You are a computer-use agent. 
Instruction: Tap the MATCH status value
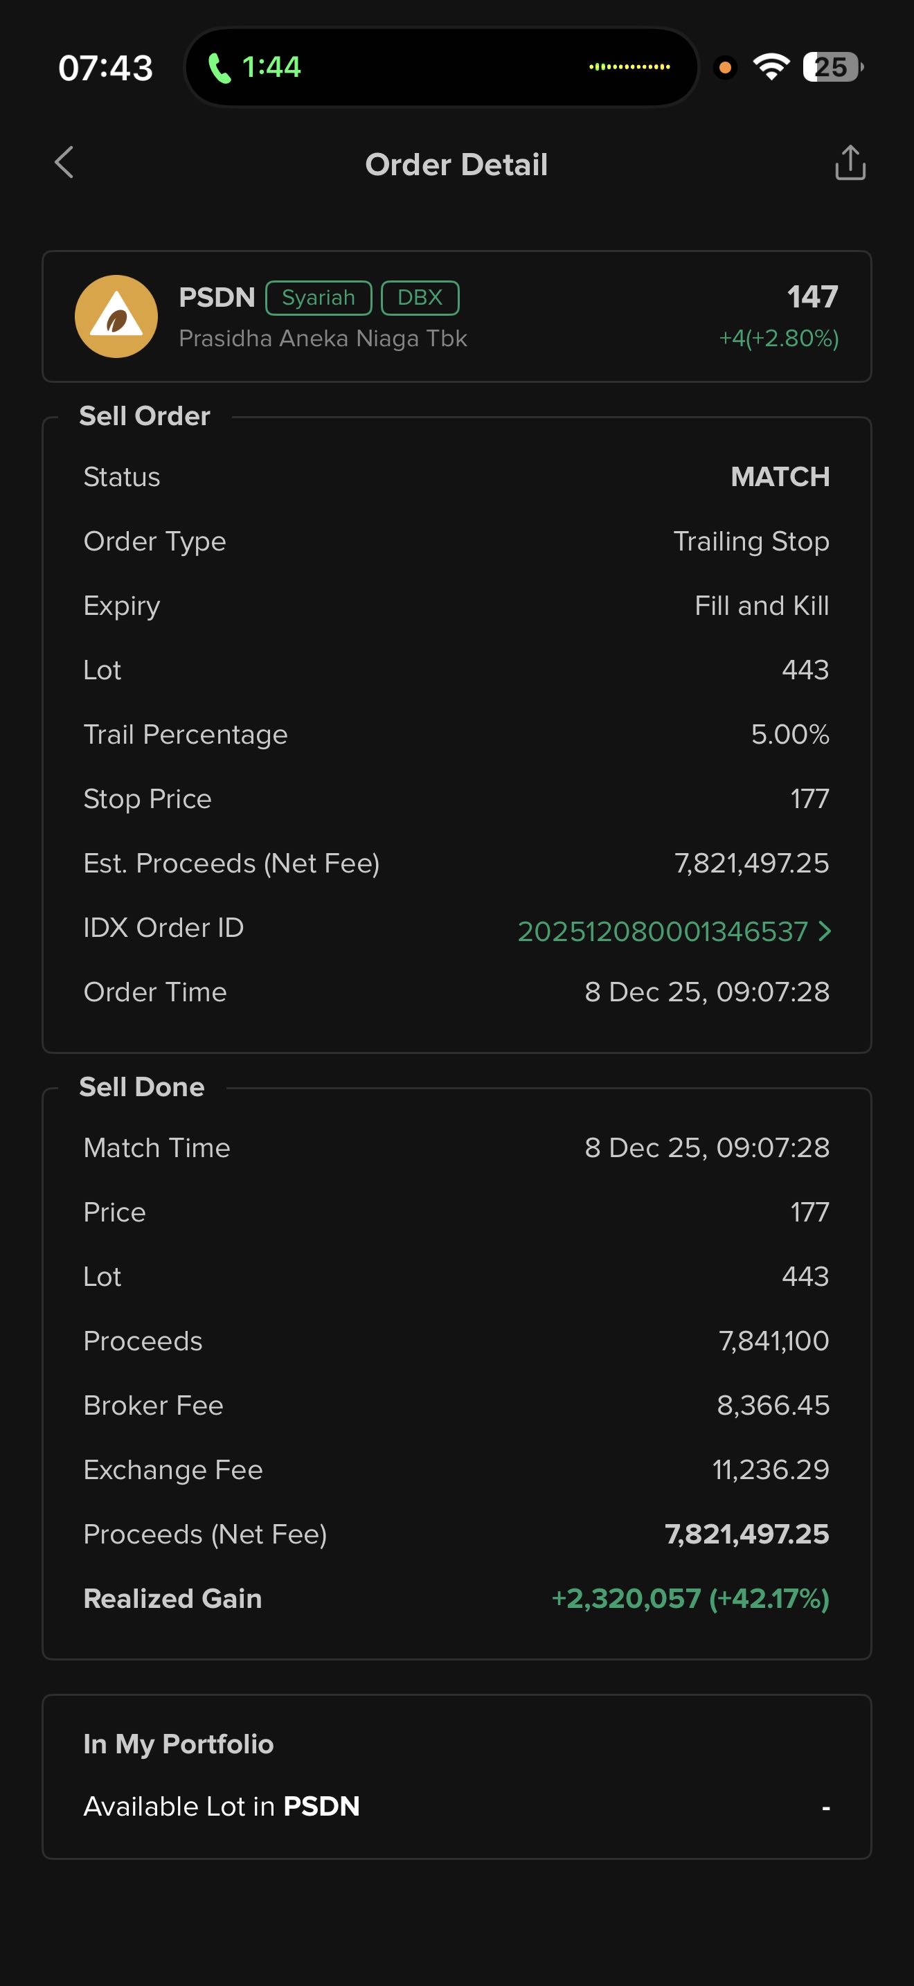[x=780, y=476]
